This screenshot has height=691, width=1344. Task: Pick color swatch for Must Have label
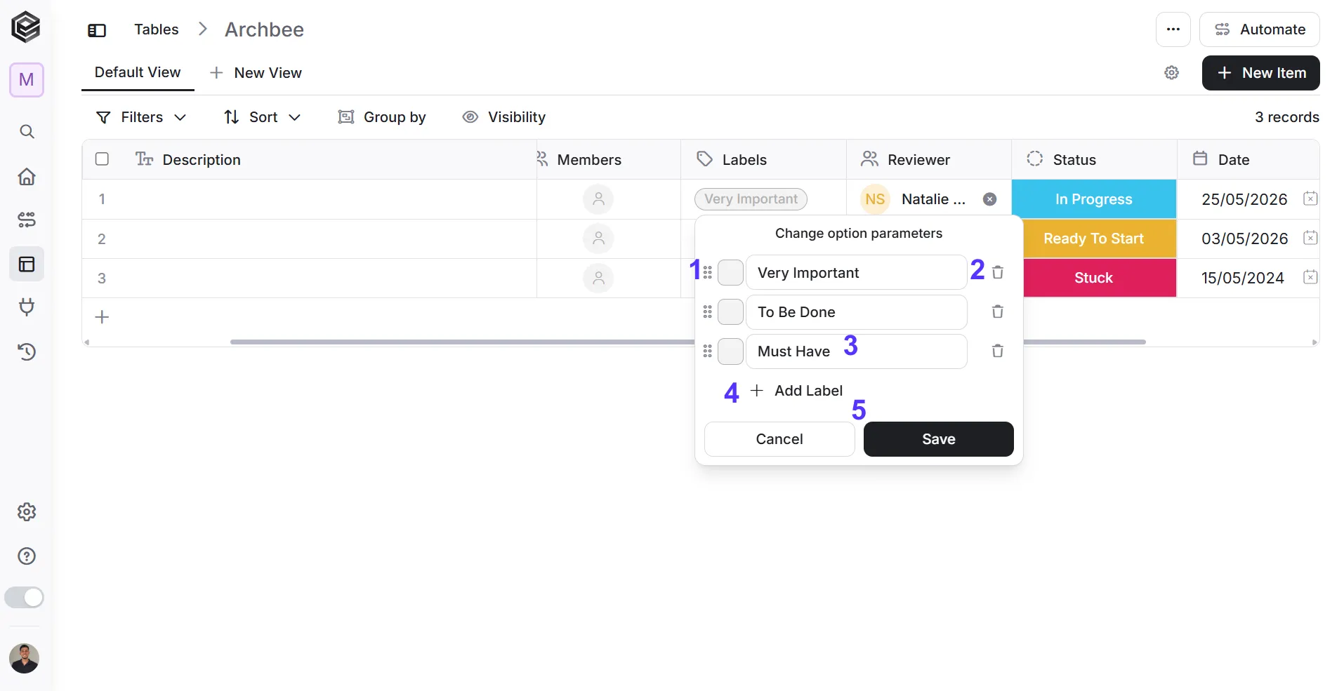[730, 351]
